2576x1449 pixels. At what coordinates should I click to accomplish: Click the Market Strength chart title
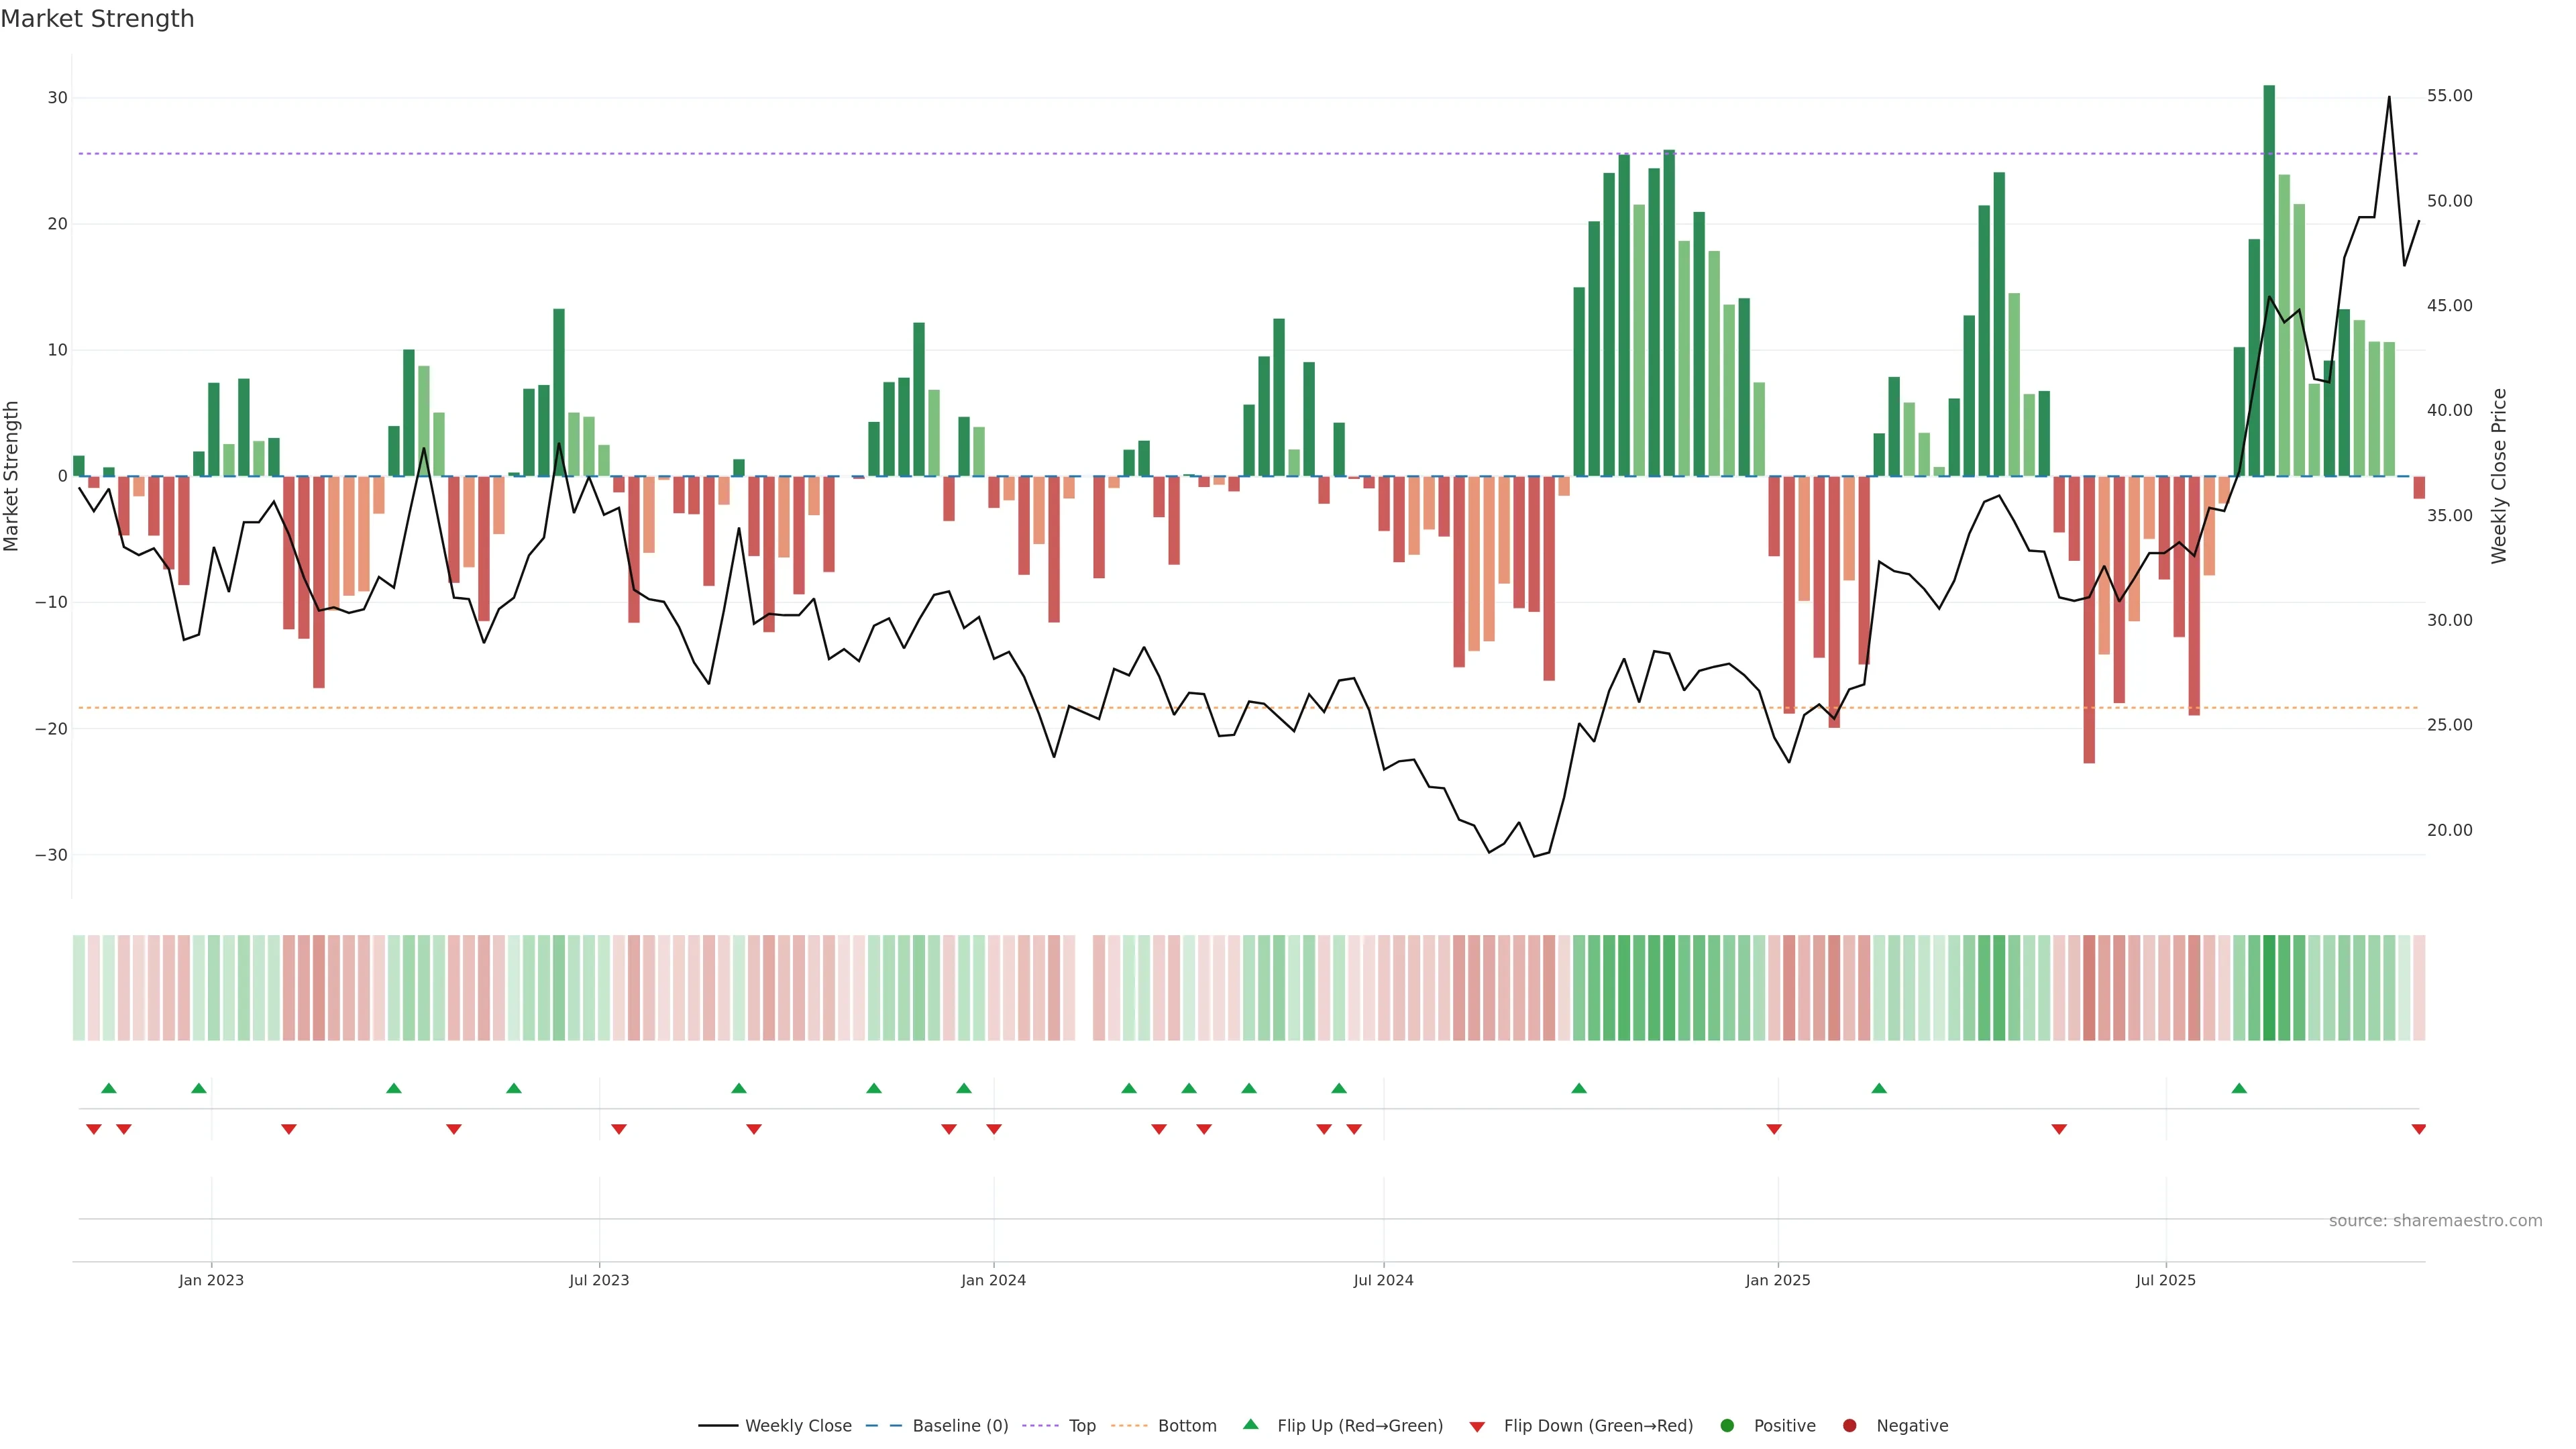pyautogui.click(x=97, y=19)
